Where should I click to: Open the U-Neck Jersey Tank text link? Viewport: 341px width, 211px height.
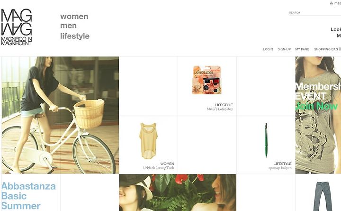(x=159, y=168)
